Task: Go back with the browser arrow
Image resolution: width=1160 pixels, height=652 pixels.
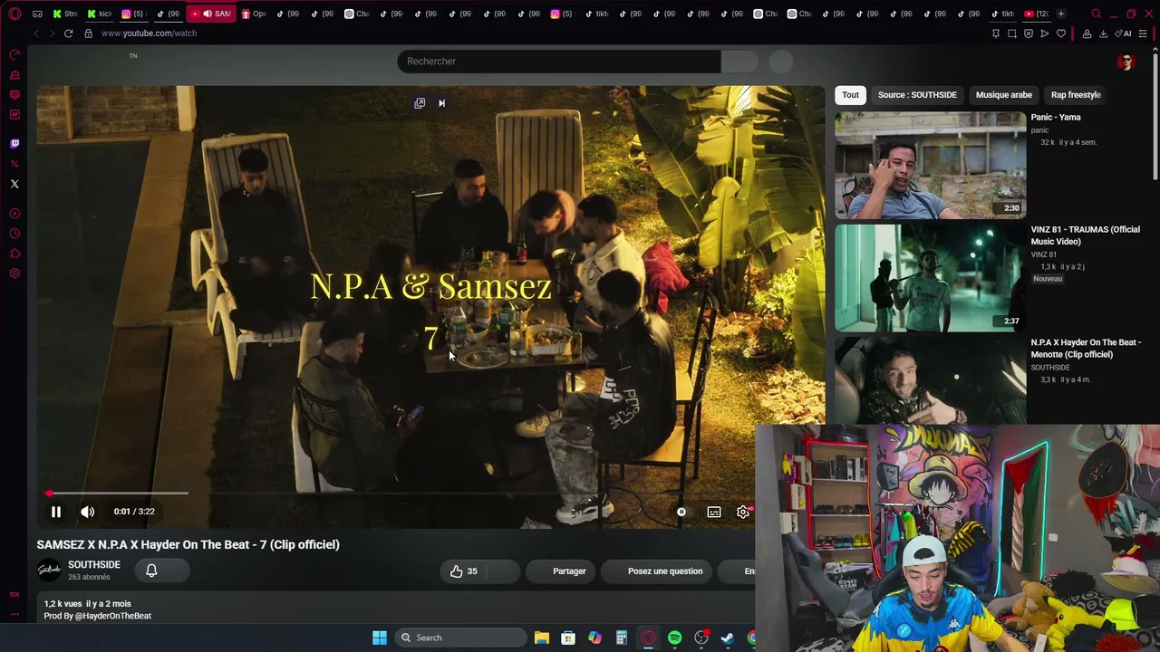Action: click(x=36, y=34)
